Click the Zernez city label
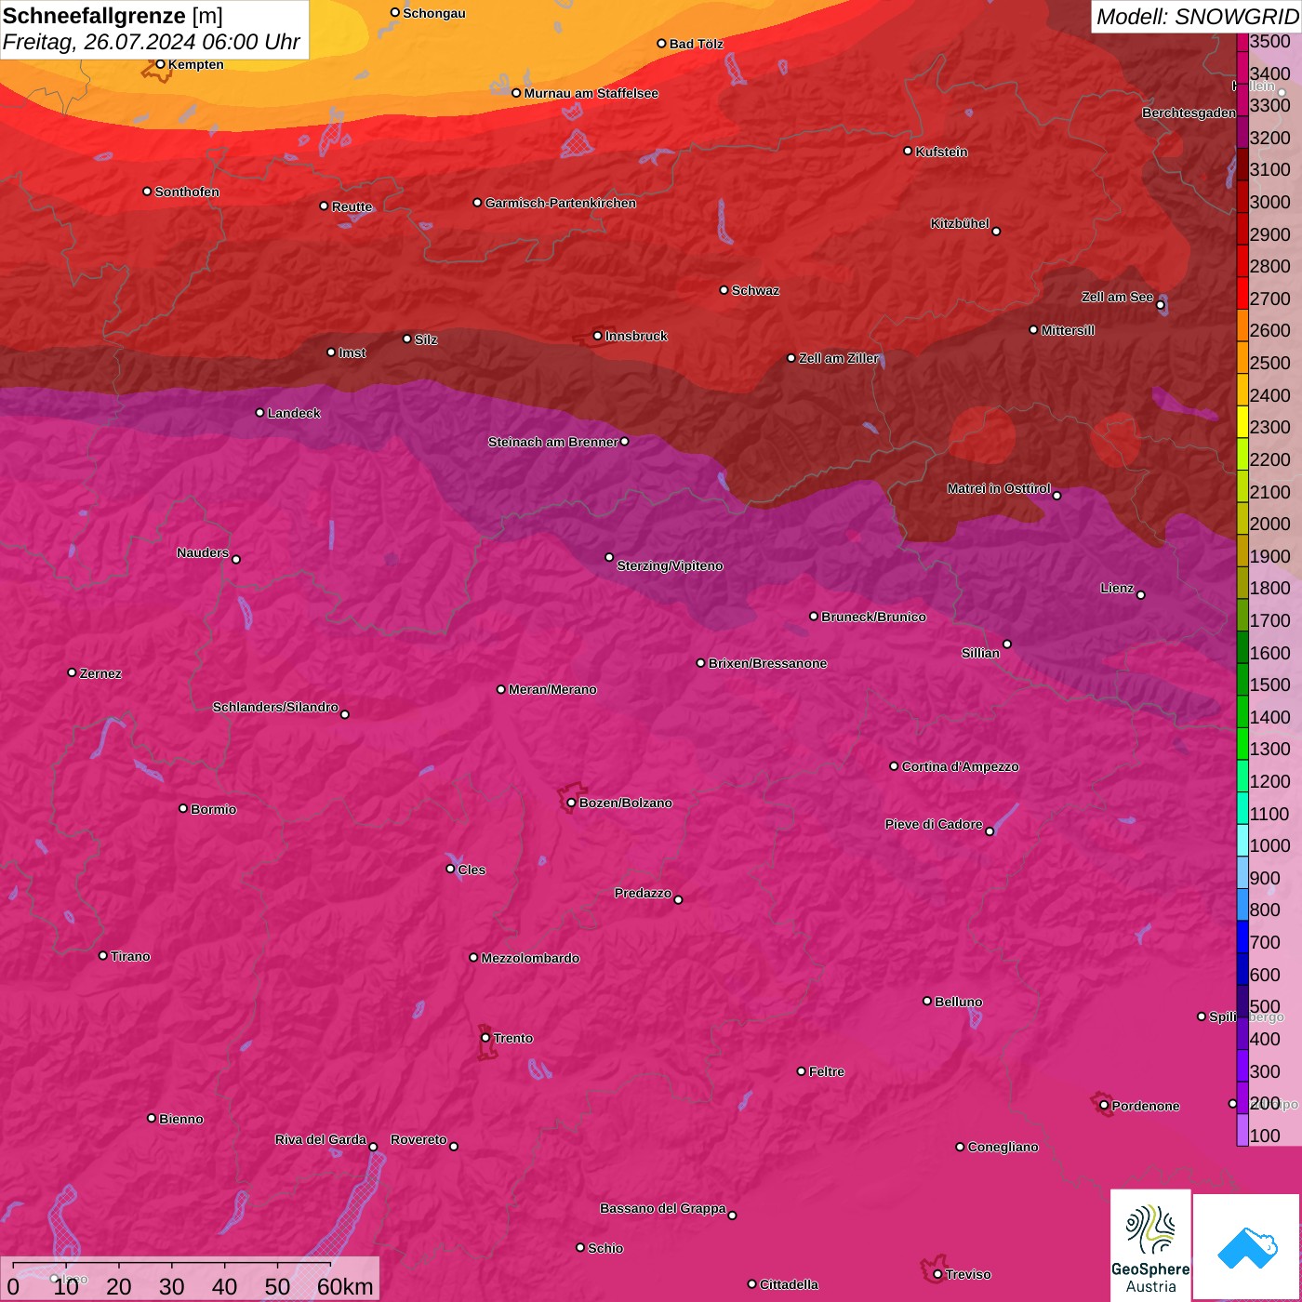The image size is (1302, 1302). [100, 673]
